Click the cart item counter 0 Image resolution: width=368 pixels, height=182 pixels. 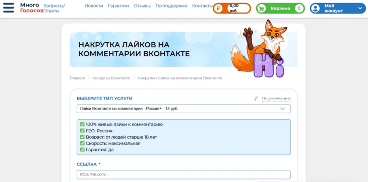(x=299, y=9)
